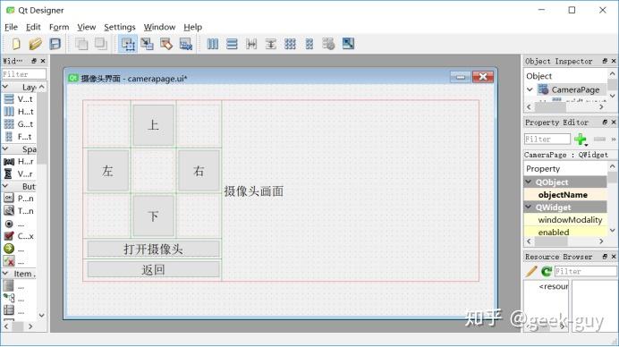Viewport: 619px width, 347px height.
Task: Collapse CameraPage node in Object Inspector
Action: pos(530,89)
